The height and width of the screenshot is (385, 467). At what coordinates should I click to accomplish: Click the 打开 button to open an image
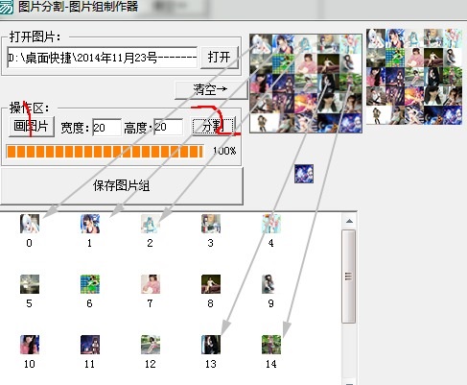click(220, 58)
